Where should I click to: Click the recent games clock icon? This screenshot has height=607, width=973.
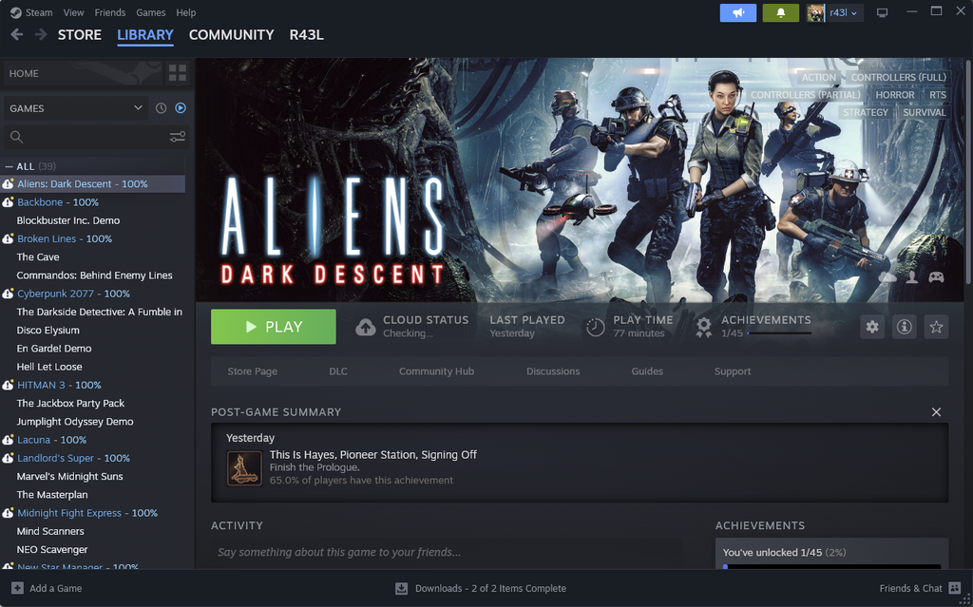(160, 107)
